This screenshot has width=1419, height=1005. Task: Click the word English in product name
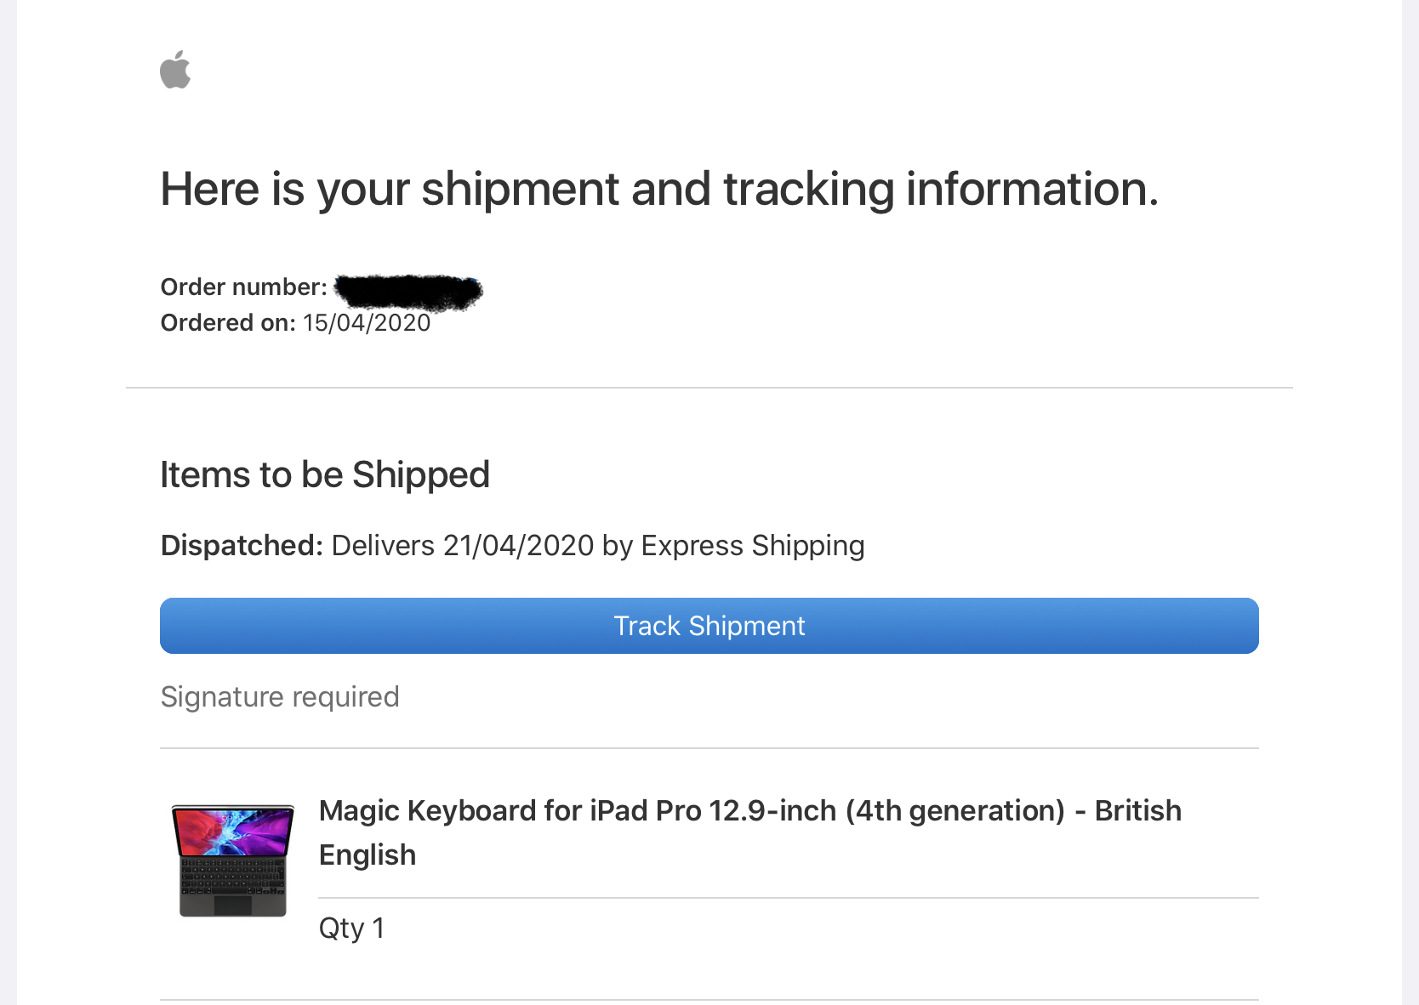point(368,855)
